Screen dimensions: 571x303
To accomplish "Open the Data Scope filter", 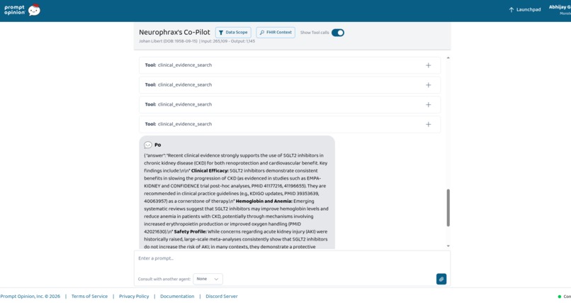I will [233, 33].
